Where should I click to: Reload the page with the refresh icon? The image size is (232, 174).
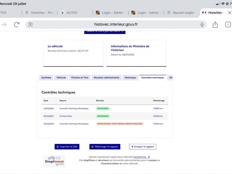pyautogui.click(x=17, y=25)
